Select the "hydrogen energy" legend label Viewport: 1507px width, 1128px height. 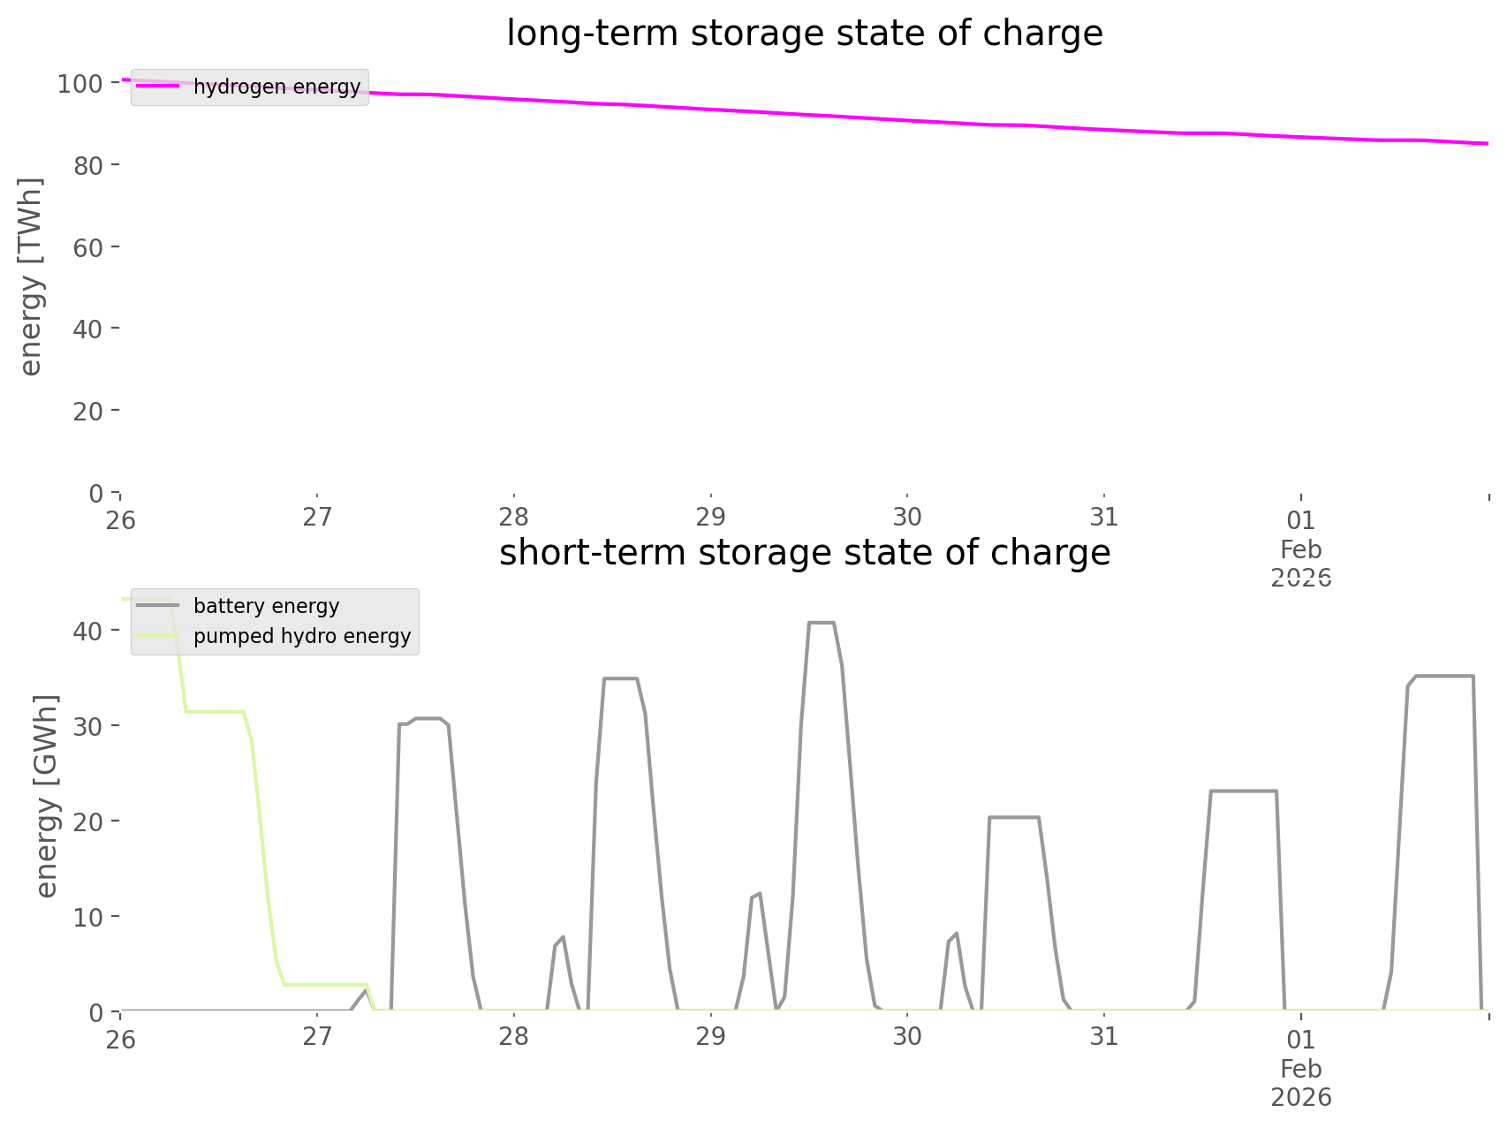(276, 87)
